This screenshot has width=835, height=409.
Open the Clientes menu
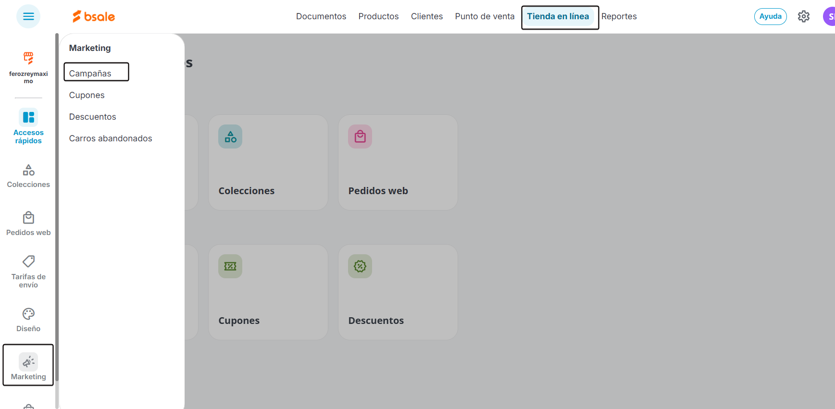point(427,16)
